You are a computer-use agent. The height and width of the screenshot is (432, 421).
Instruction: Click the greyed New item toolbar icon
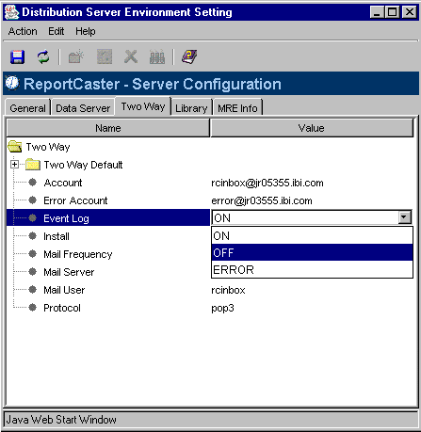click(x=76, y=56)
